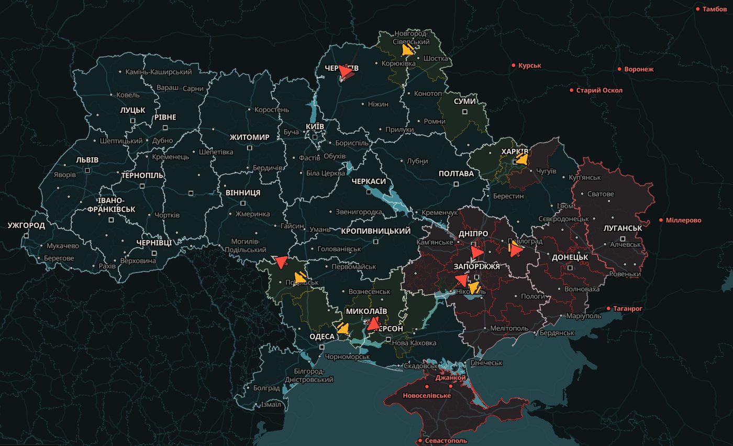Screen dimensions: 733x446
Task: Click the yellow drone marker at Подільськ
Action: click(x=300, y=277)
